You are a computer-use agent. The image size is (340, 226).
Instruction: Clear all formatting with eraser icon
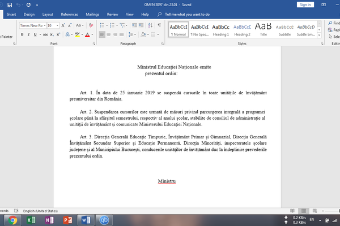point(91,25)
